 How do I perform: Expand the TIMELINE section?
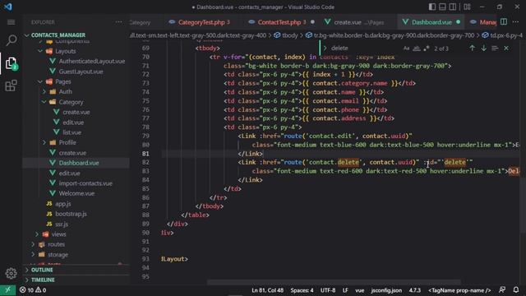click(x=43, y=280)
